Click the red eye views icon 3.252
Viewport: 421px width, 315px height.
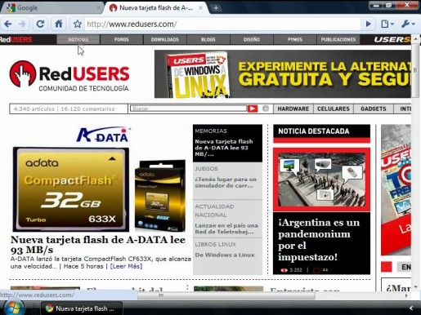(284, 270)
